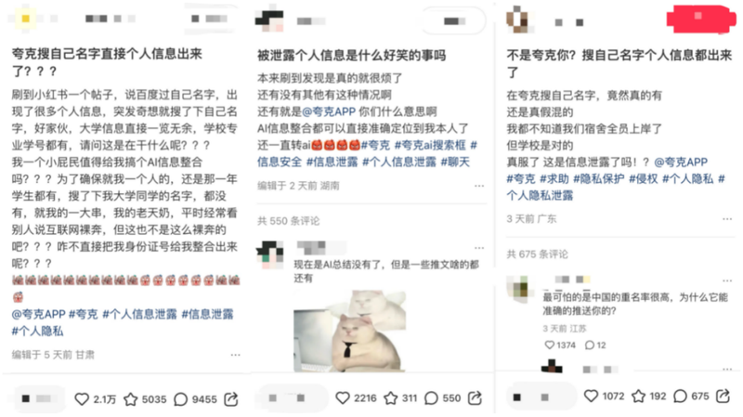Like the comment with 1374 likes
This screenshot has height=417, width=743.
point(549,345)
